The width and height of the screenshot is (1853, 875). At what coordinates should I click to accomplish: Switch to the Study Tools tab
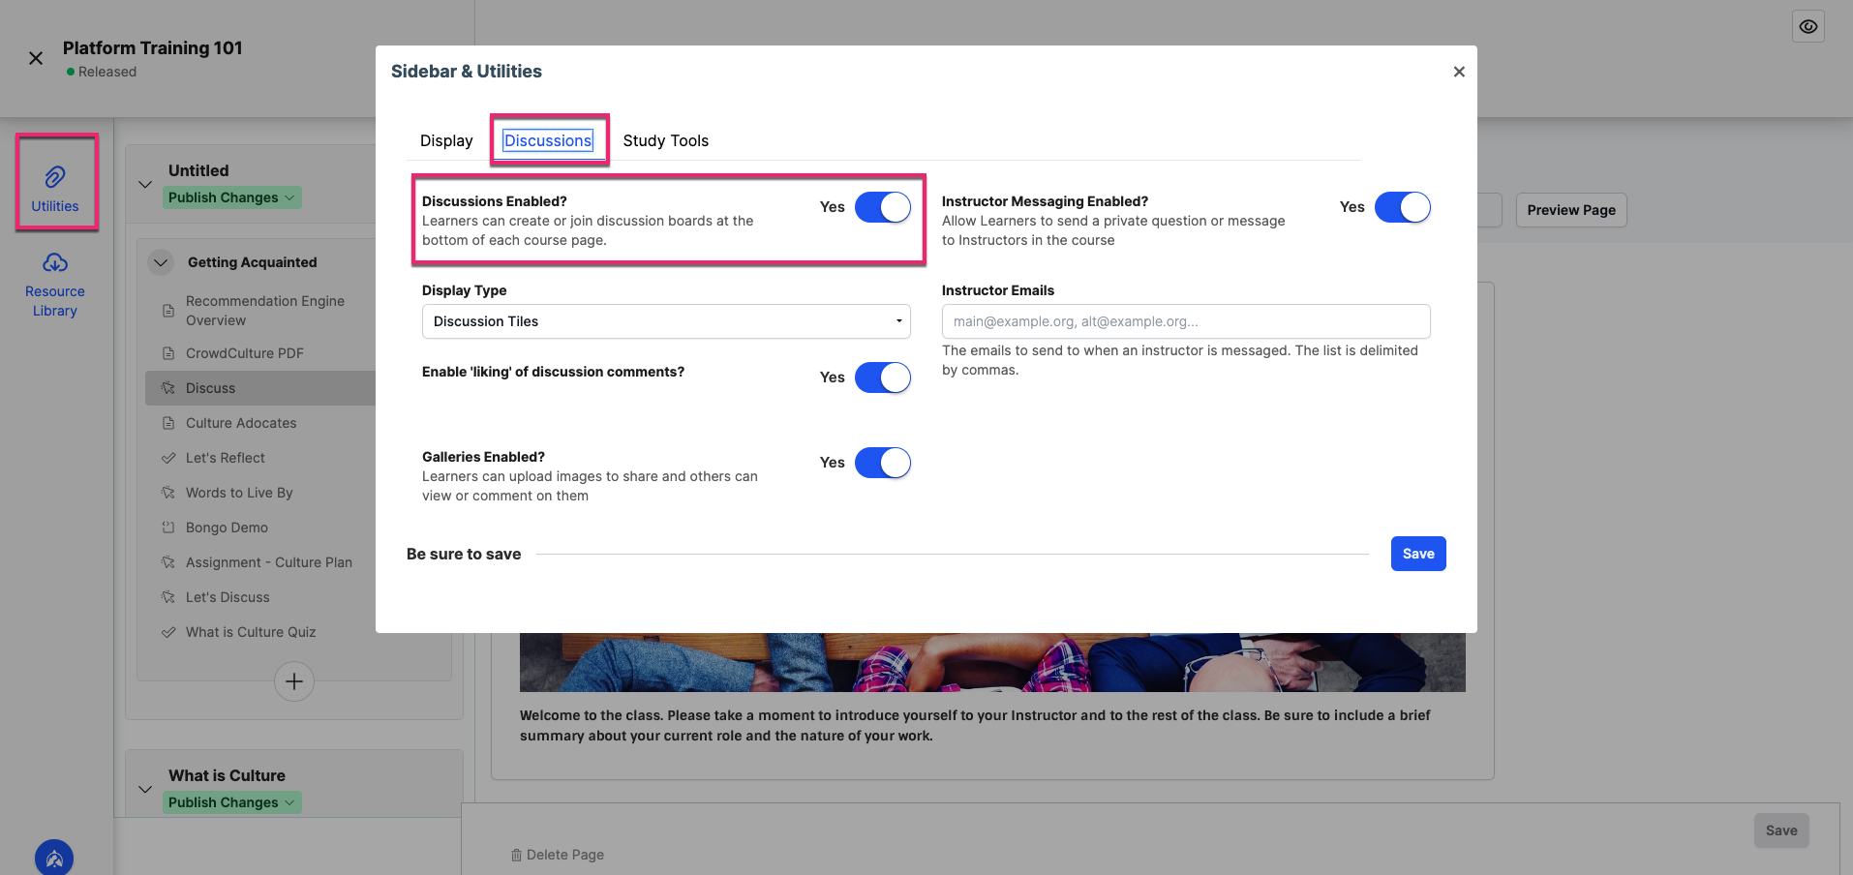665,140
